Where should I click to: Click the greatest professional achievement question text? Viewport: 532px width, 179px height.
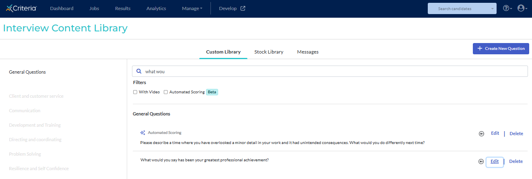204,160
